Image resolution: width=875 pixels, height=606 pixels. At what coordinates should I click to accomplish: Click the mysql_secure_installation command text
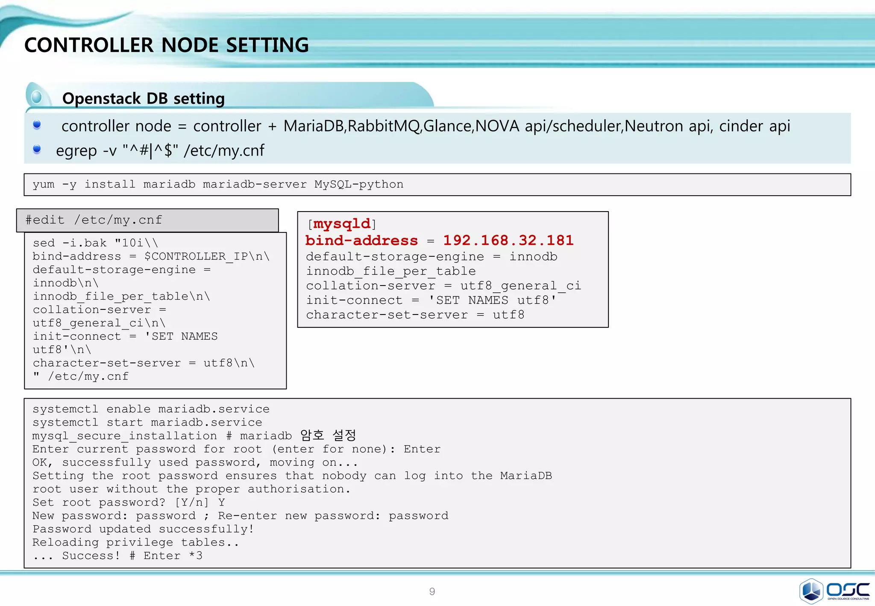click(125, 436)
